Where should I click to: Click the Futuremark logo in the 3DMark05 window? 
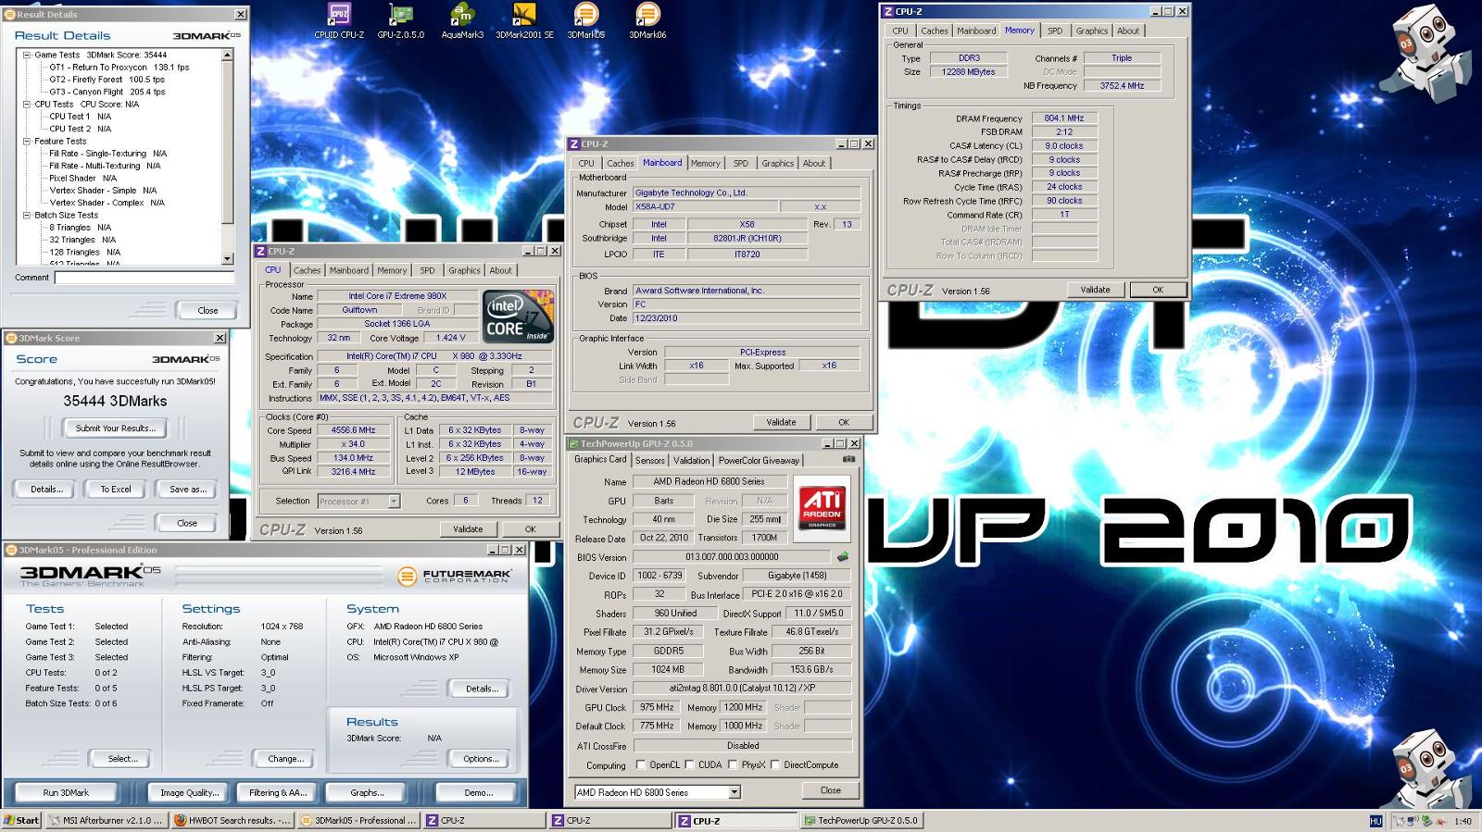point(454,576)
